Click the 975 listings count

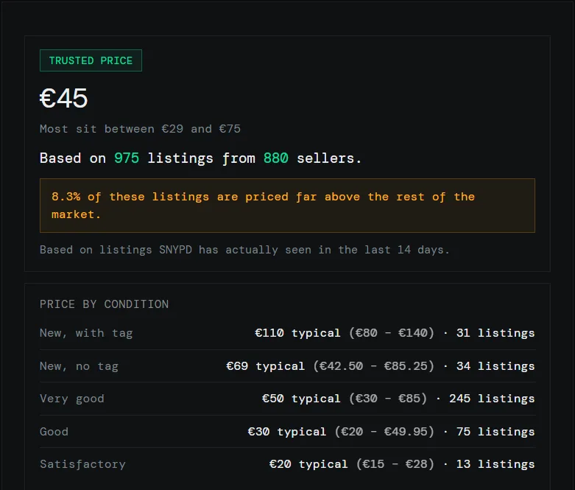[127, 158]
